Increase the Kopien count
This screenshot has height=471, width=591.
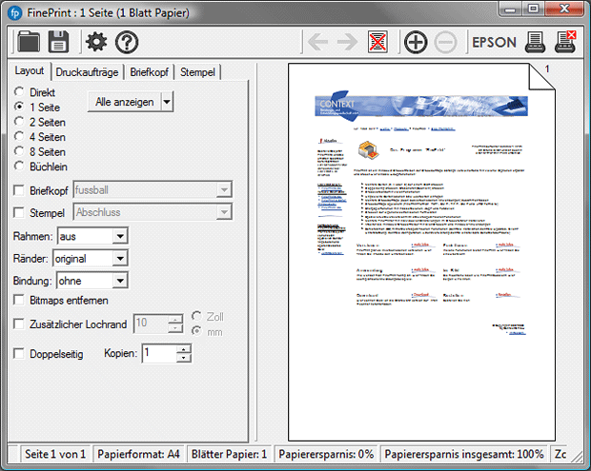pos(184,349)
